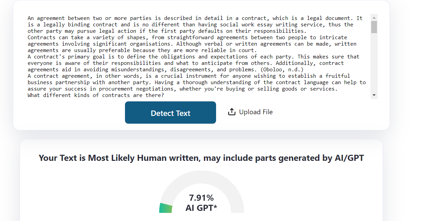Click the textarea scrollbar up arrow
This screenshot has width=422, height=221.
(x=374, y=18)
